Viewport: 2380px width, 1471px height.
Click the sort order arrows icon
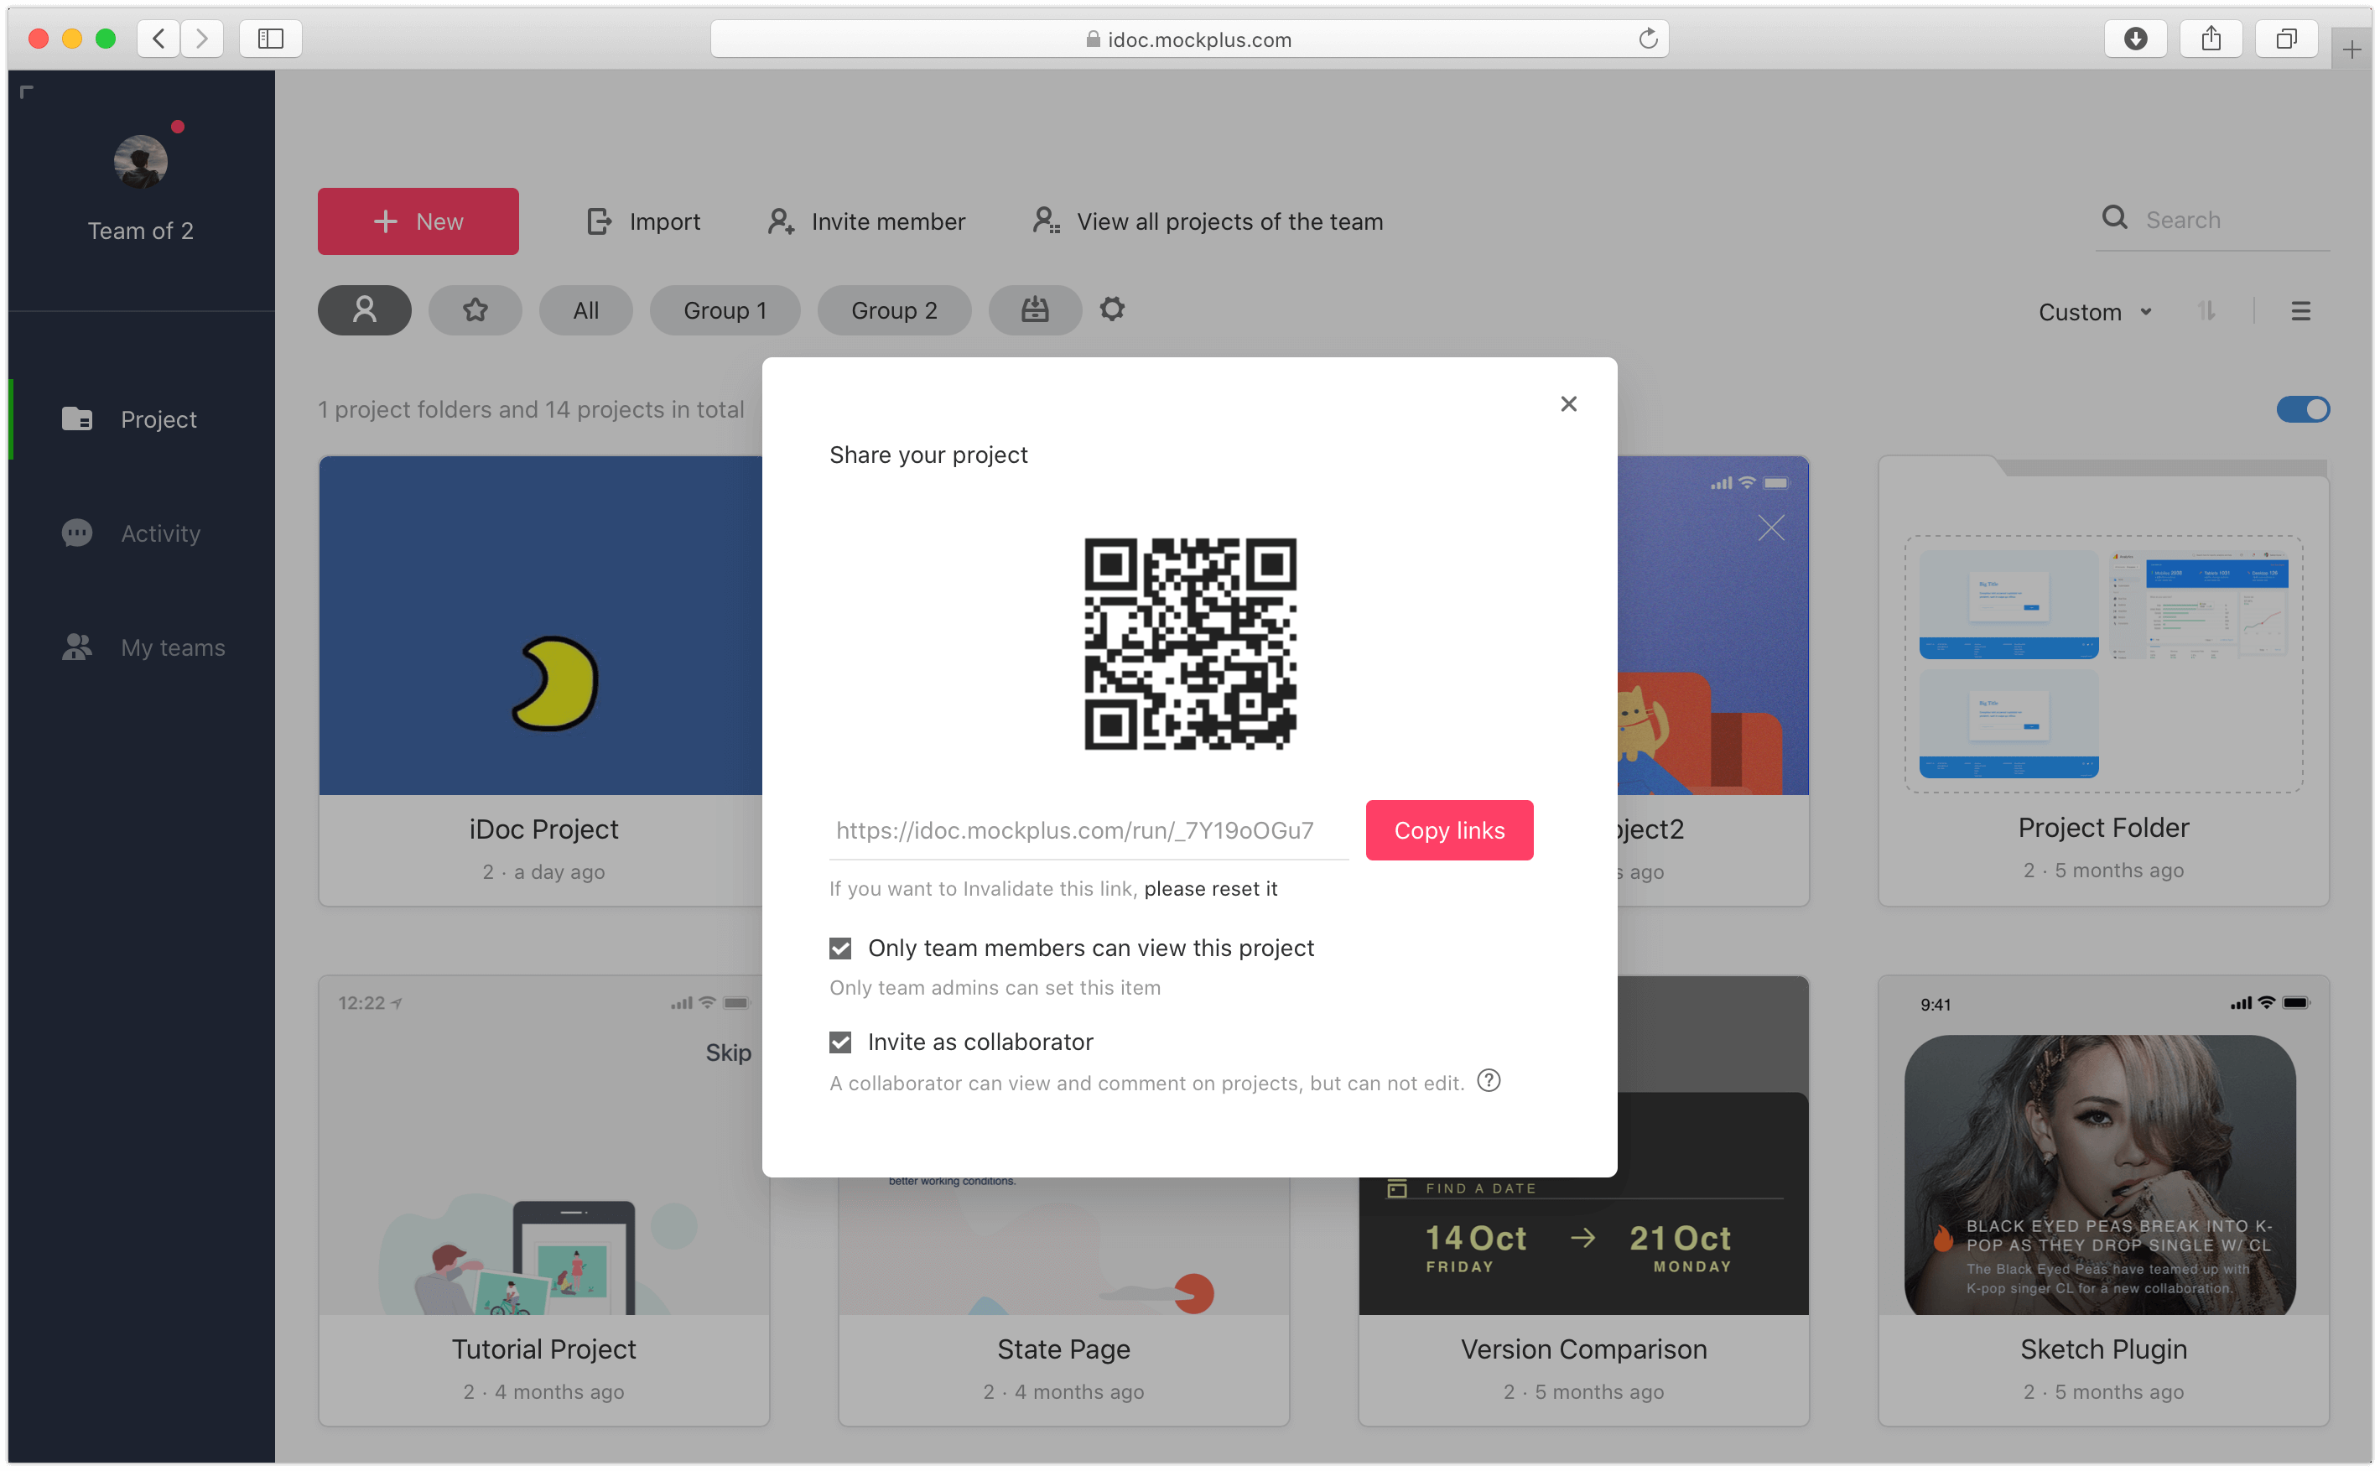click(x=2206, y=311)
